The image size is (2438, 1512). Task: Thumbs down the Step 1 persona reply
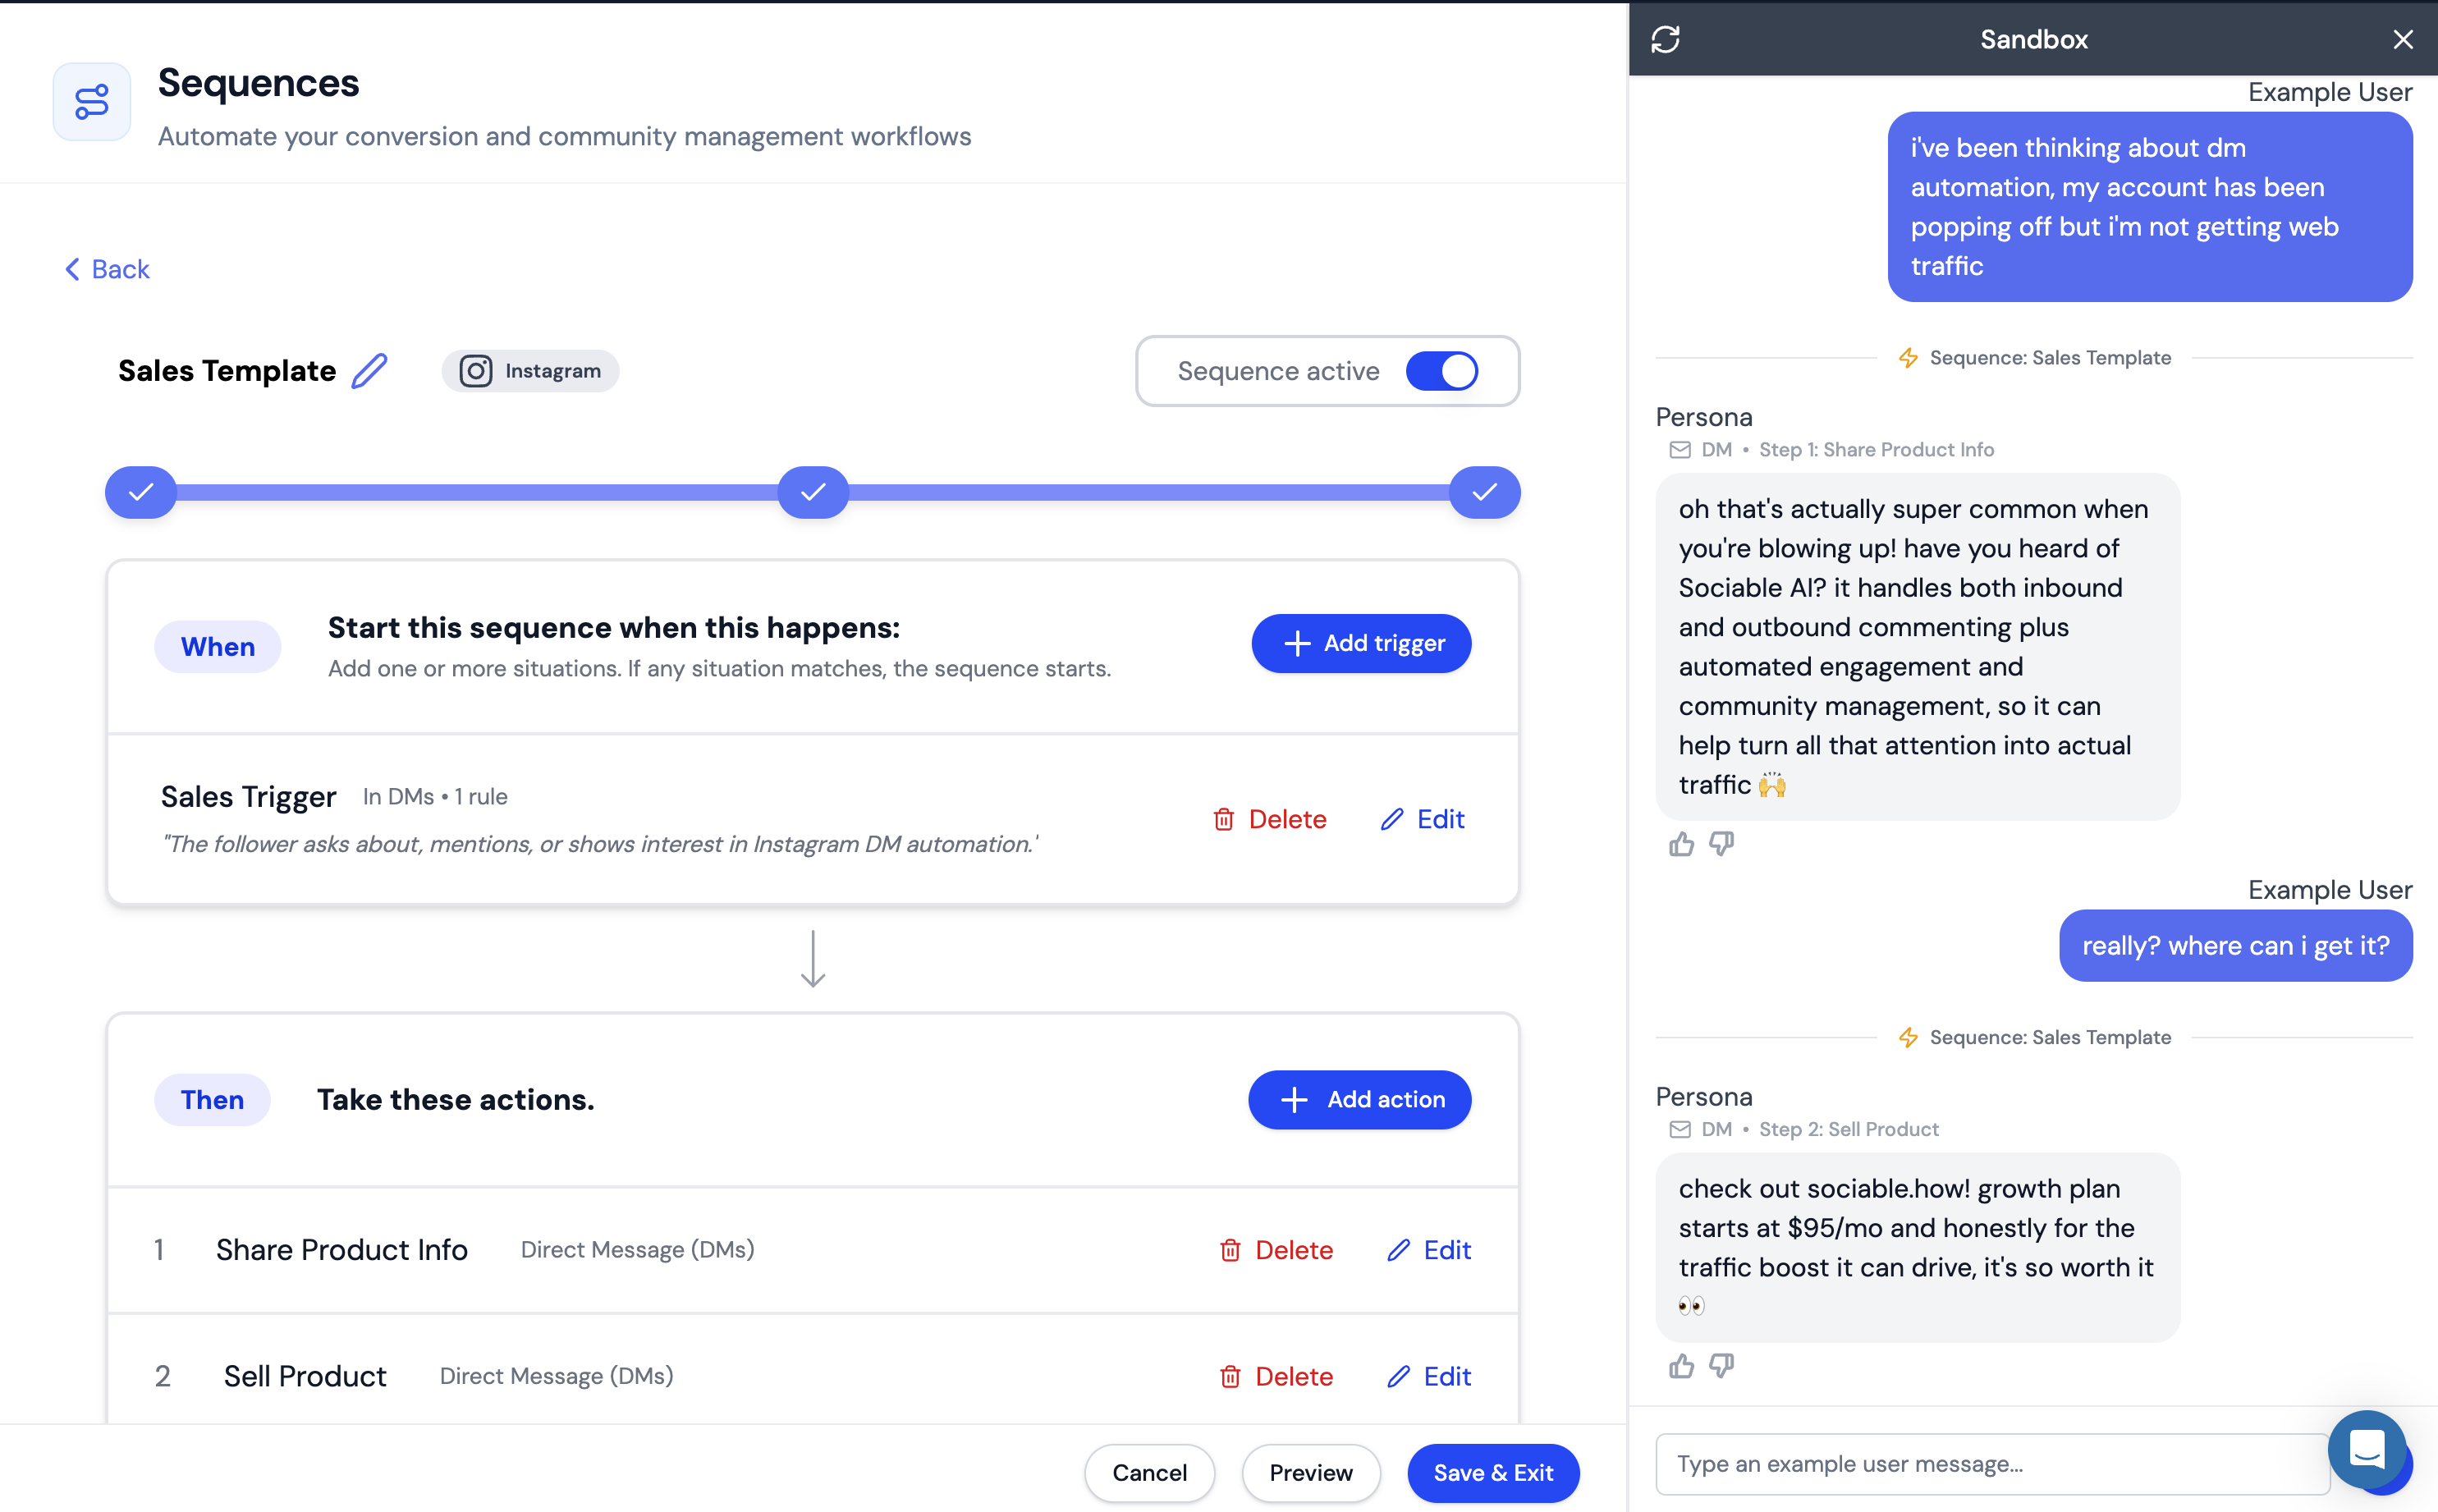[1721, 845]
